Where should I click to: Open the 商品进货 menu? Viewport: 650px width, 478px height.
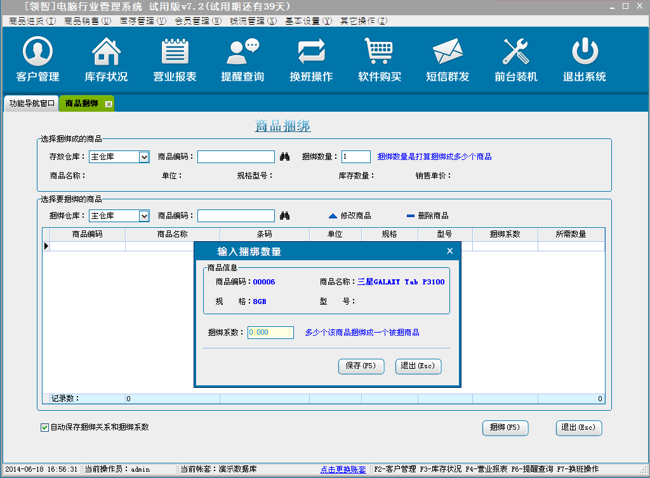tap(32, 21)
